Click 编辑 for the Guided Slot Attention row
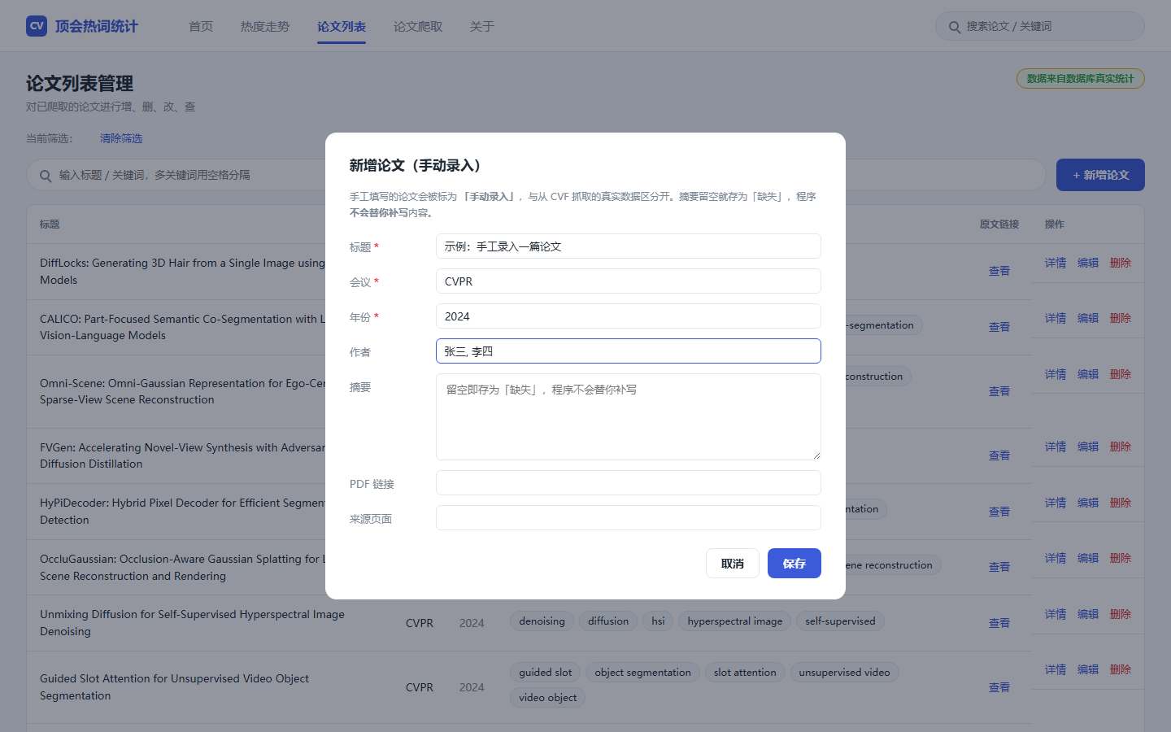The image size is (1171, 732). [1088, 669]
